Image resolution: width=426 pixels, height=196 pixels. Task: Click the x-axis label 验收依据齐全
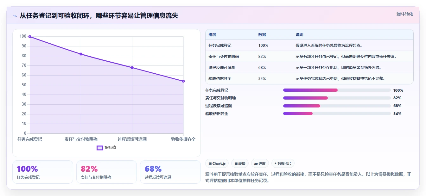[183, 139]
